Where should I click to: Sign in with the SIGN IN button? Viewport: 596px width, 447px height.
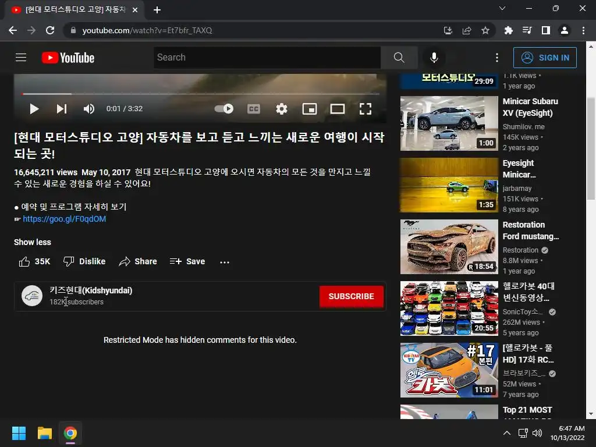545,58
